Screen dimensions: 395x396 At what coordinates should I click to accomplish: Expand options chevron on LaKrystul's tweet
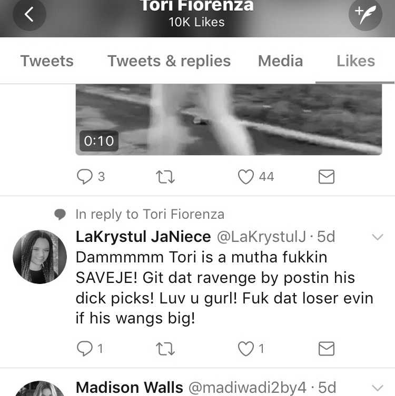click(x=378, y=237)
